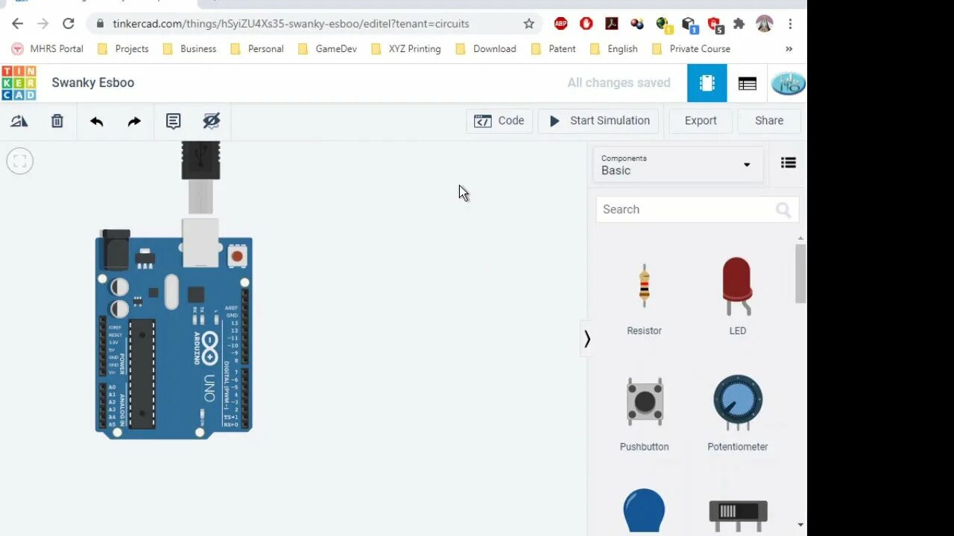Go forward in the browser

[x=43, y=24]
